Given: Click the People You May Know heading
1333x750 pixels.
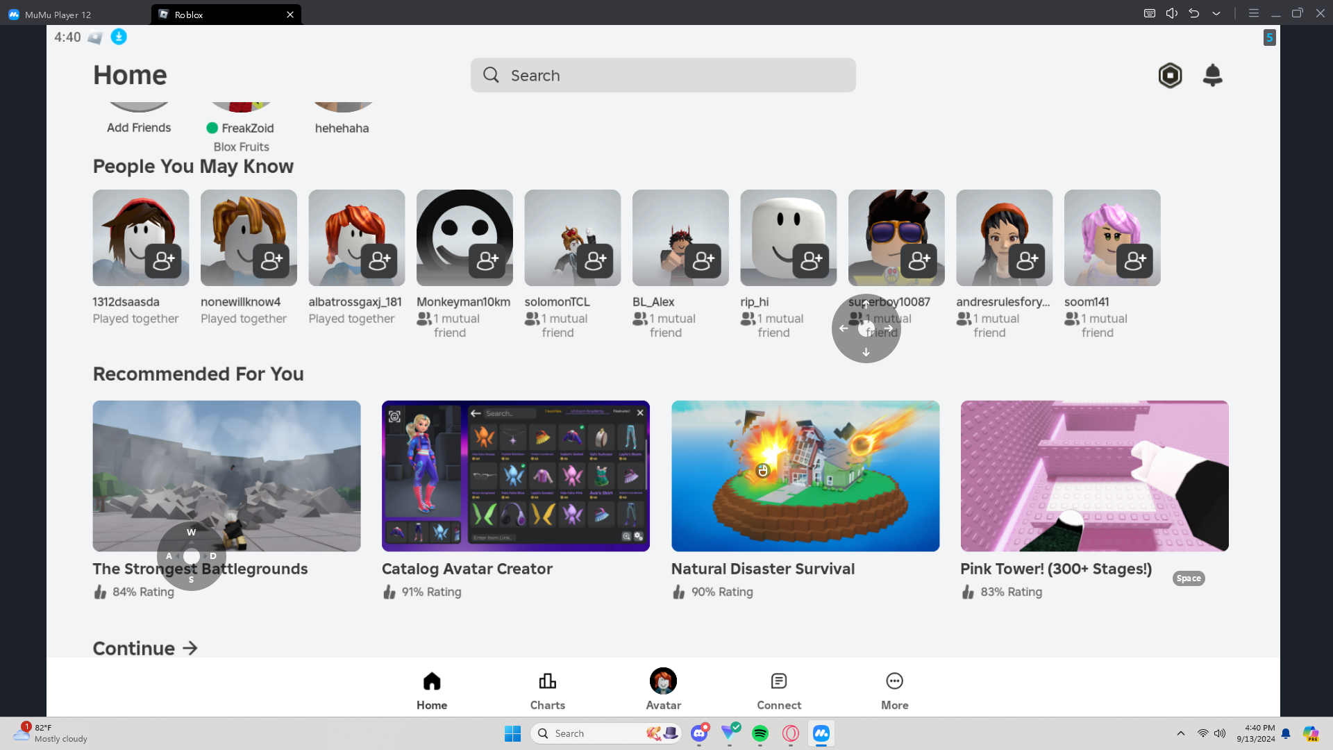Looking at the screenshot, I should pyautogui.click(x=193, y=167).
